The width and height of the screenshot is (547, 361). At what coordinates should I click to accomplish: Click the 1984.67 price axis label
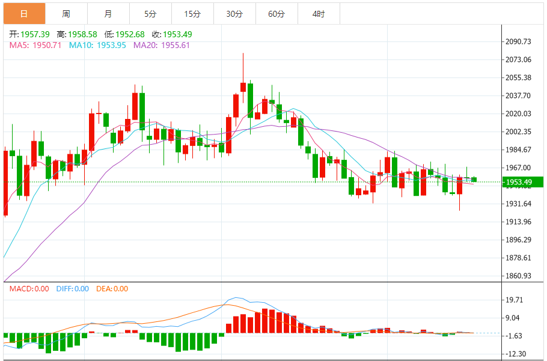[x=518, y=150]
